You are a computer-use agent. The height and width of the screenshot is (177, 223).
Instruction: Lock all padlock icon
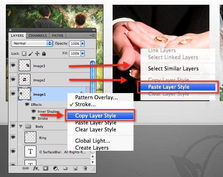[x=44, y=54]
